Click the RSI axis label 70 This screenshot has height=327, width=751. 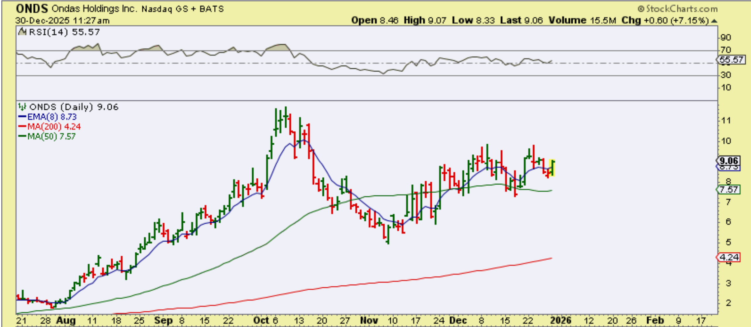point(726,50)
